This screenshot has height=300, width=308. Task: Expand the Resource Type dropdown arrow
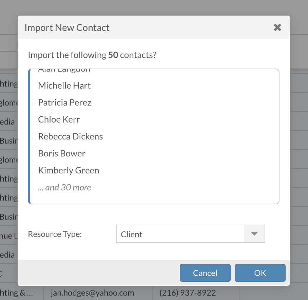(254, 234)
